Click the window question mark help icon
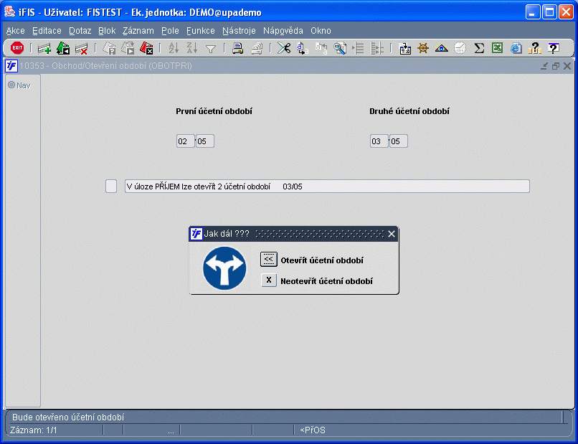The image size is (578, 444). (x=554, y=48)
